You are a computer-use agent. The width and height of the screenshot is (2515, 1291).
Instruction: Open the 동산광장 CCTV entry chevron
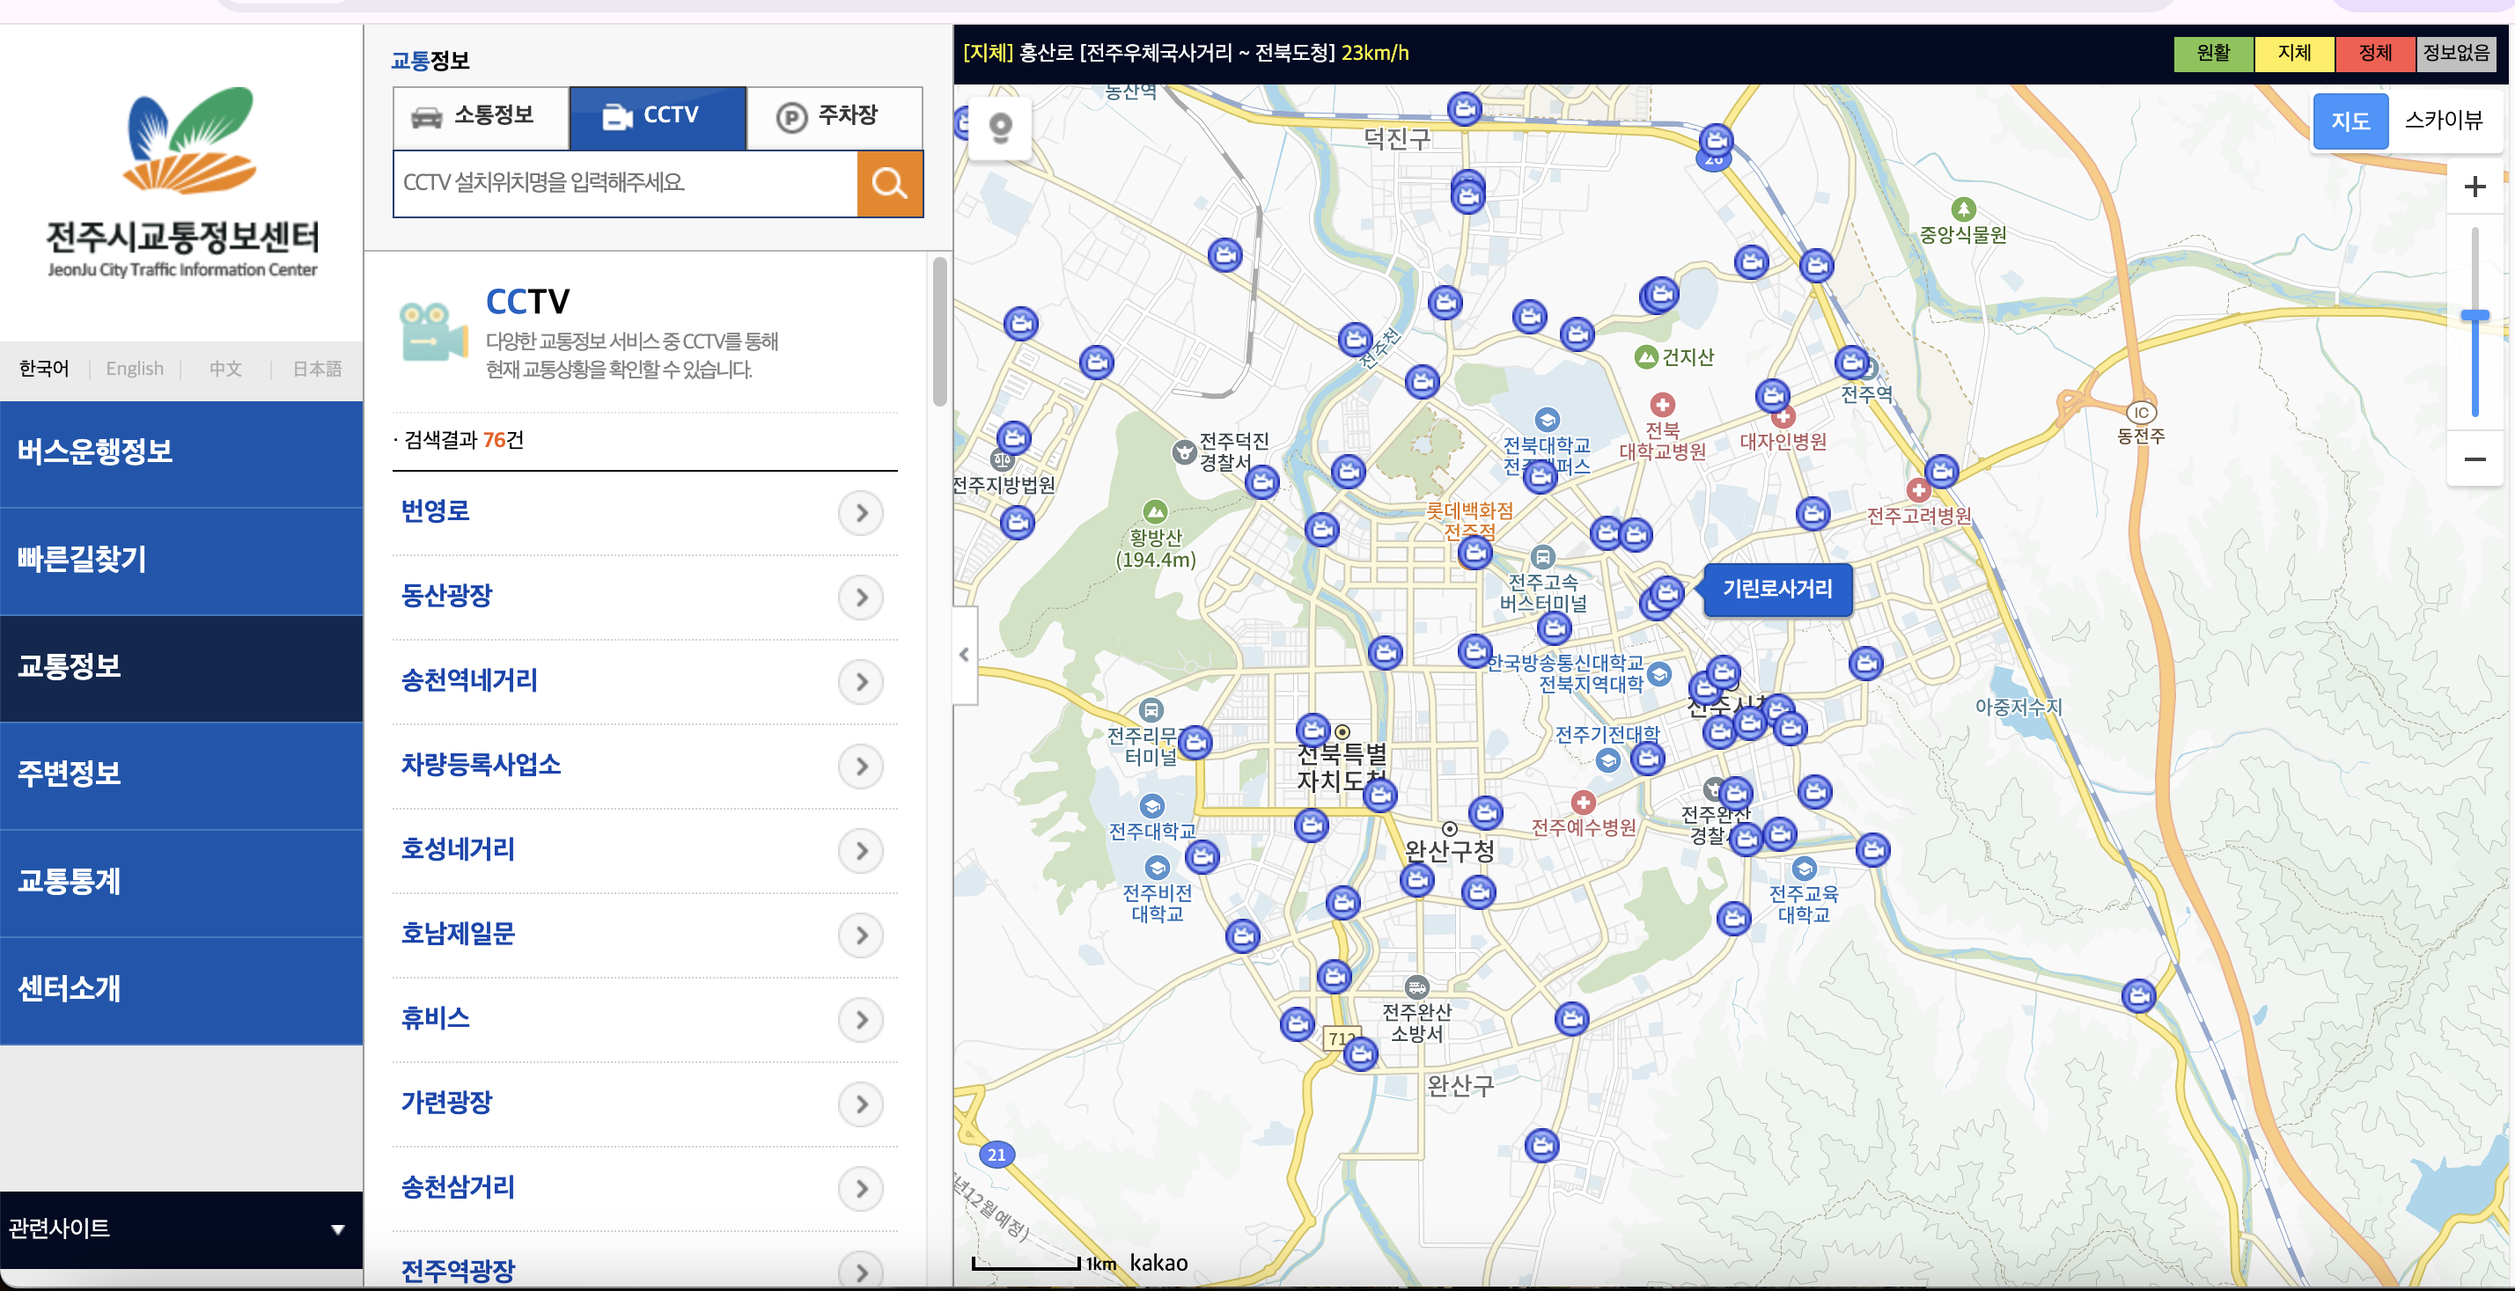click(x=860, y=598)
